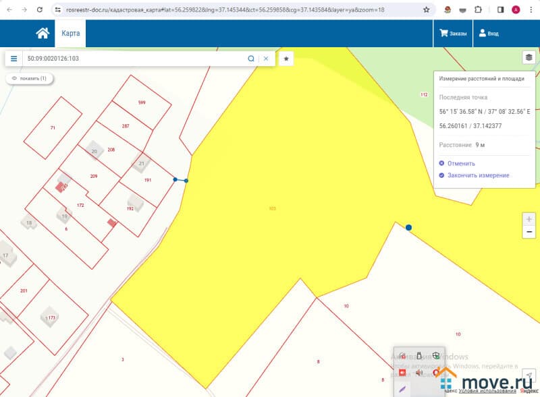Click the star favorites button
Viewport: 540px width, 397px height.
click(286, 59)
